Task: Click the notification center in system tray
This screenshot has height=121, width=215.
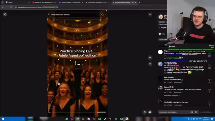Action: pyautogui.click(x=212, y=119)
